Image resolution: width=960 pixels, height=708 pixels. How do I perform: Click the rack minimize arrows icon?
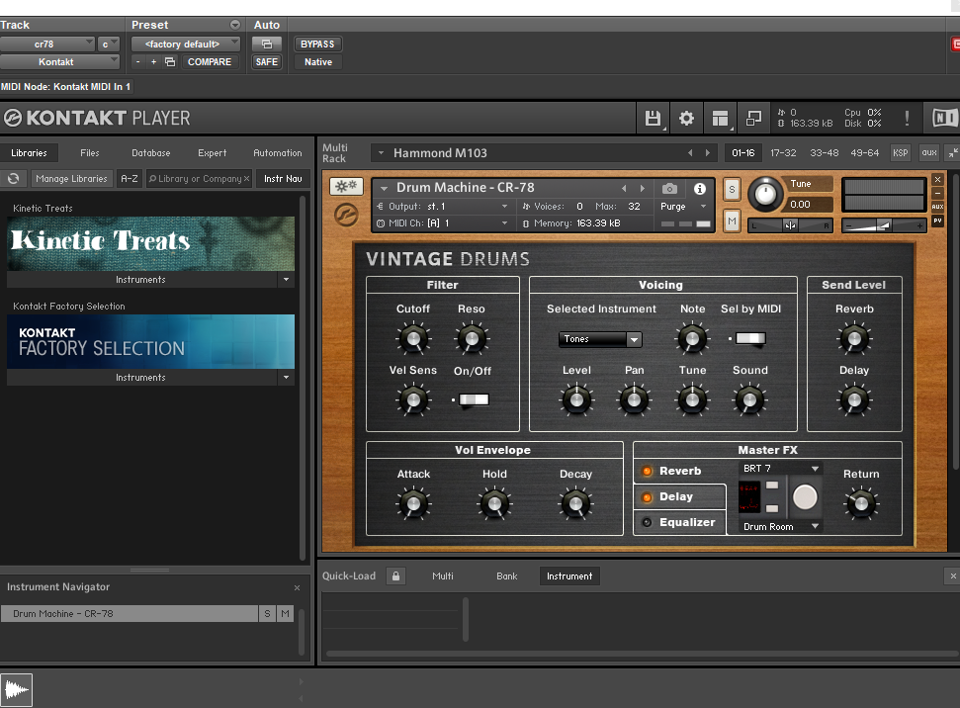pos(953,153)
